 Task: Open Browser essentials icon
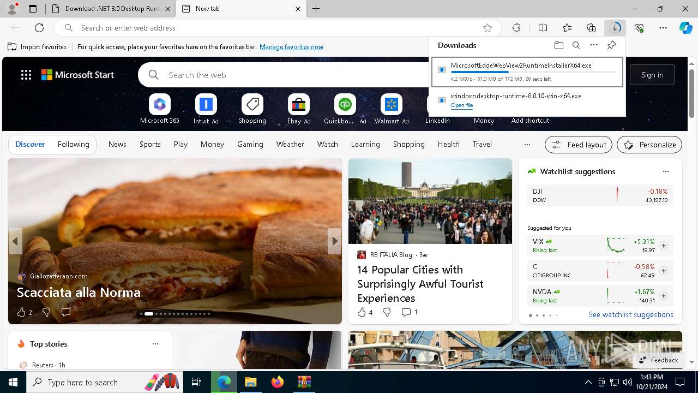click(x=639, y=28)
